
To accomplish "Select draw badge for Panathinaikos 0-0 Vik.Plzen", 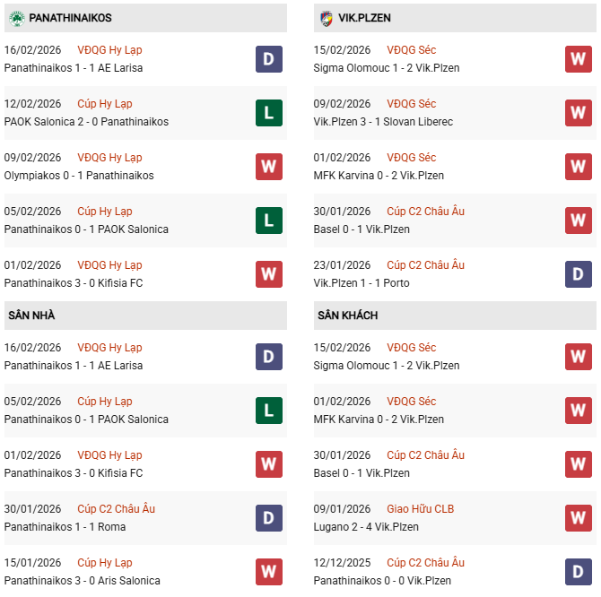I will click(579, 572).
